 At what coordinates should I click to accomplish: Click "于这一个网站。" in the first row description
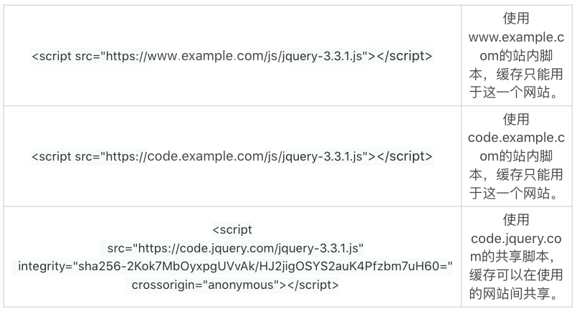point(515,92)
